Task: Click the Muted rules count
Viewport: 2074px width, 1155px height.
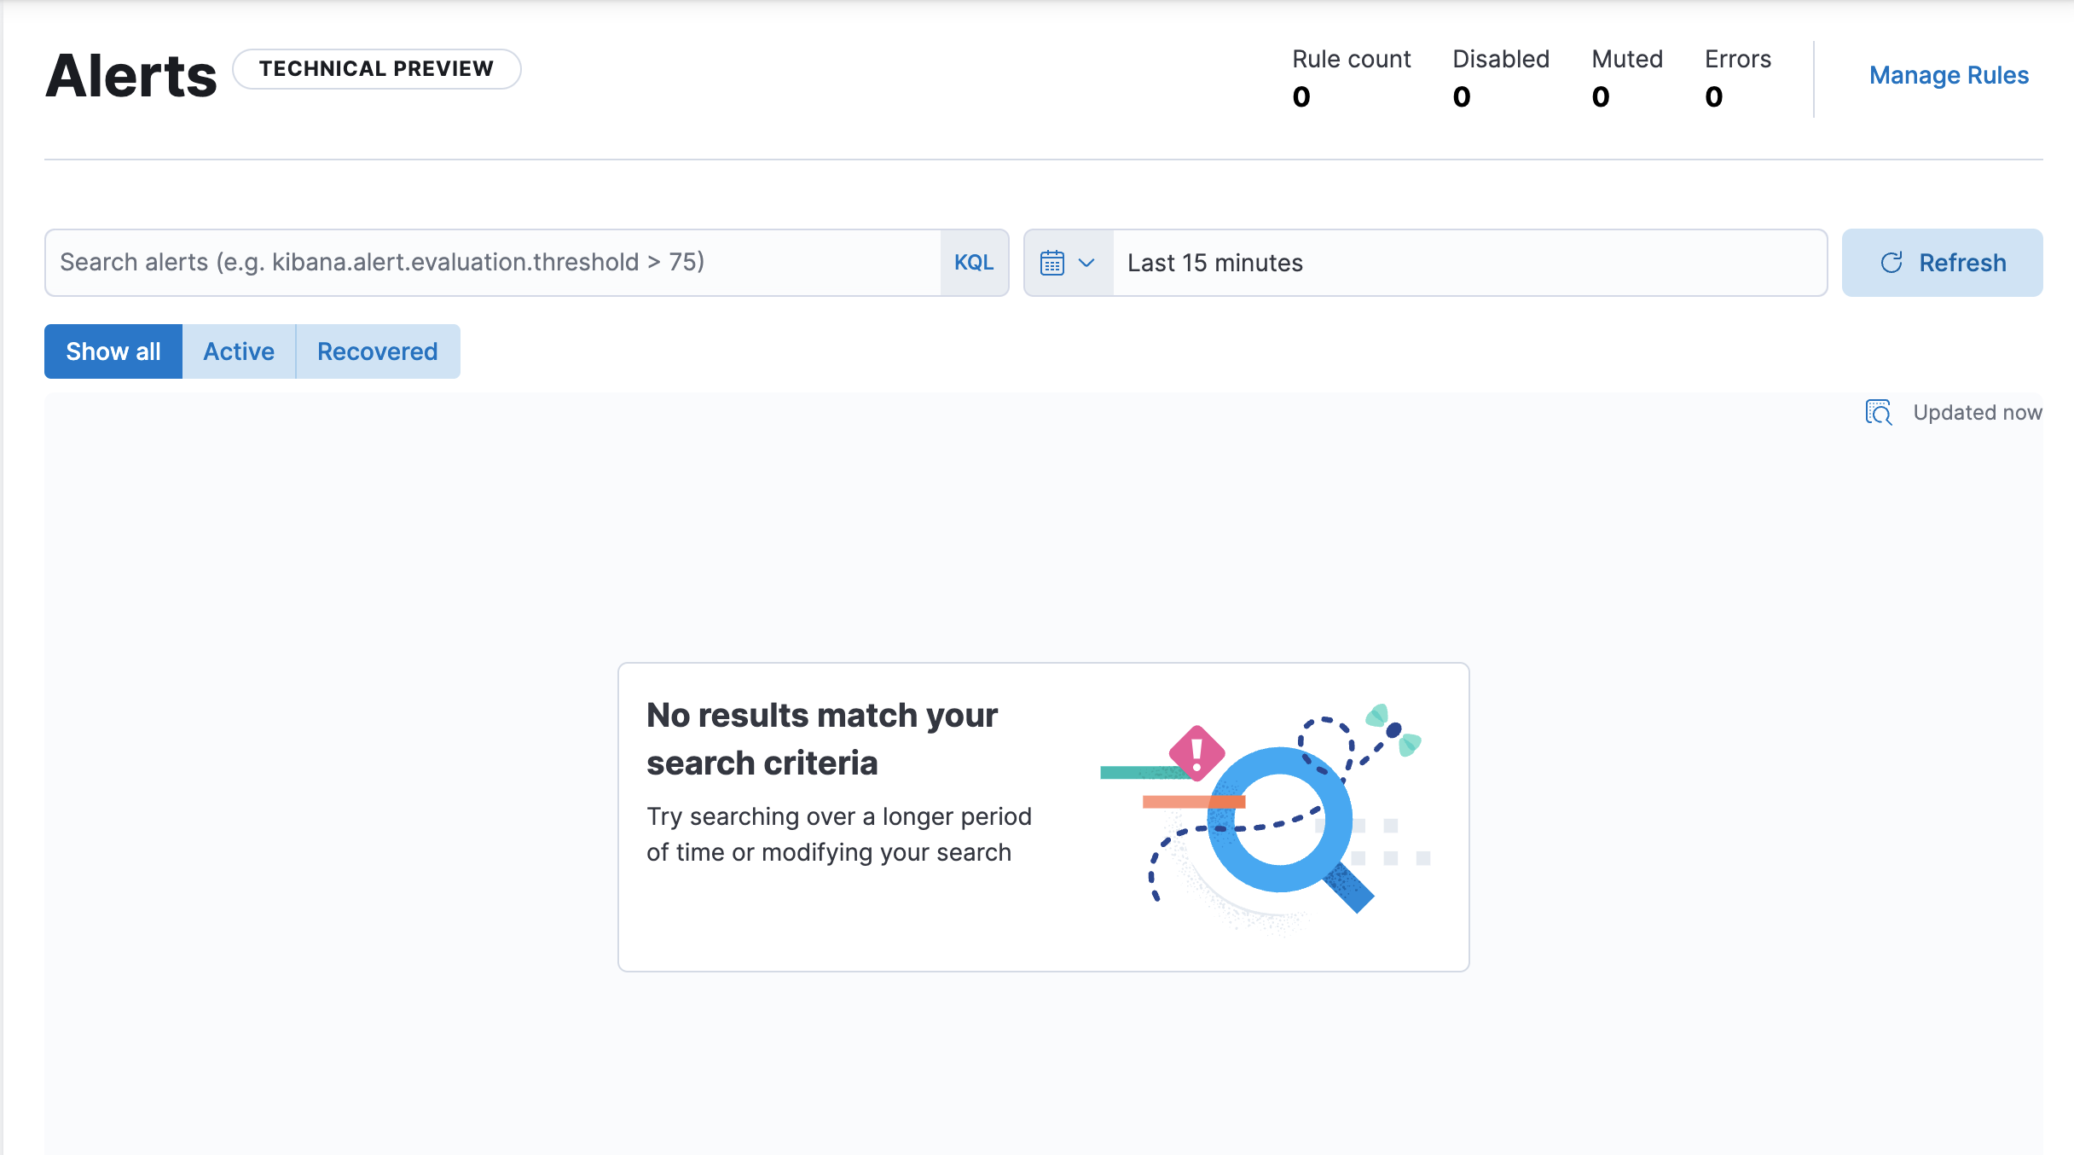Action: pos(1601,96)
